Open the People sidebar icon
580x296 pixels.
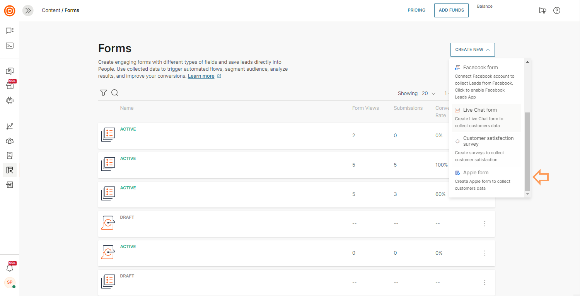pyautogui.click(x=10, y=141)
